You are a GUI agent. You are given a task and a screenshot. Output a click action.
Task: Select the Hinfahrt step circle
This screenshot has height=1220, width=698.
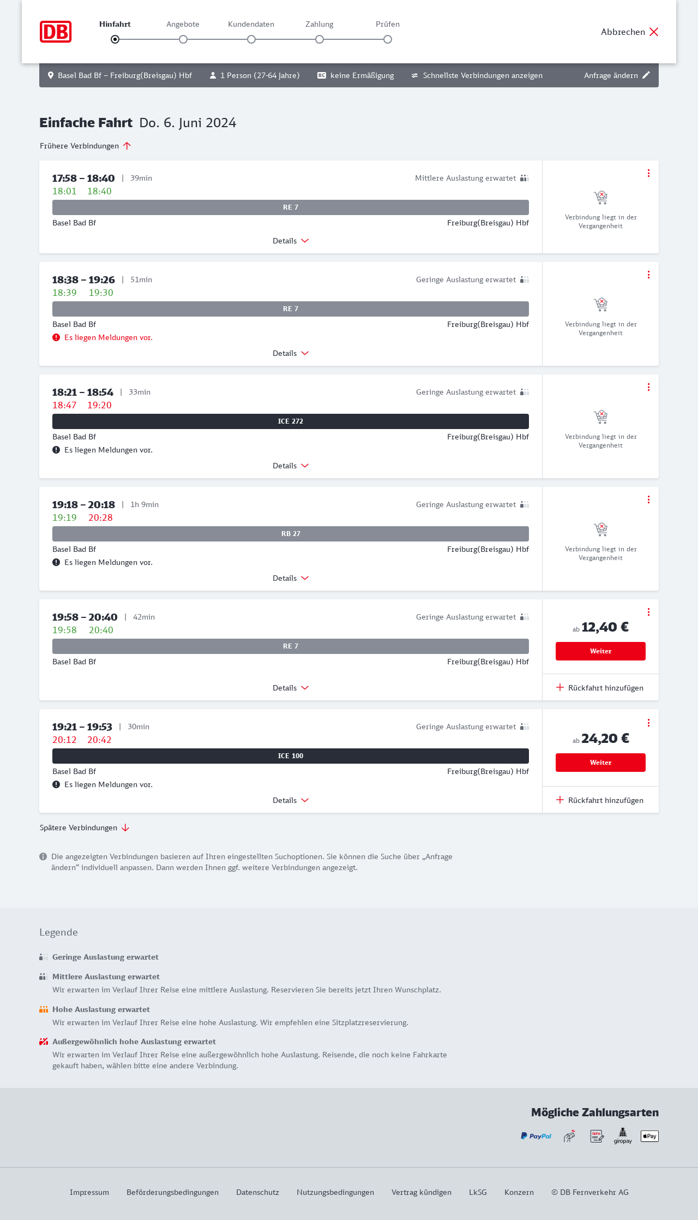point(115,39)
